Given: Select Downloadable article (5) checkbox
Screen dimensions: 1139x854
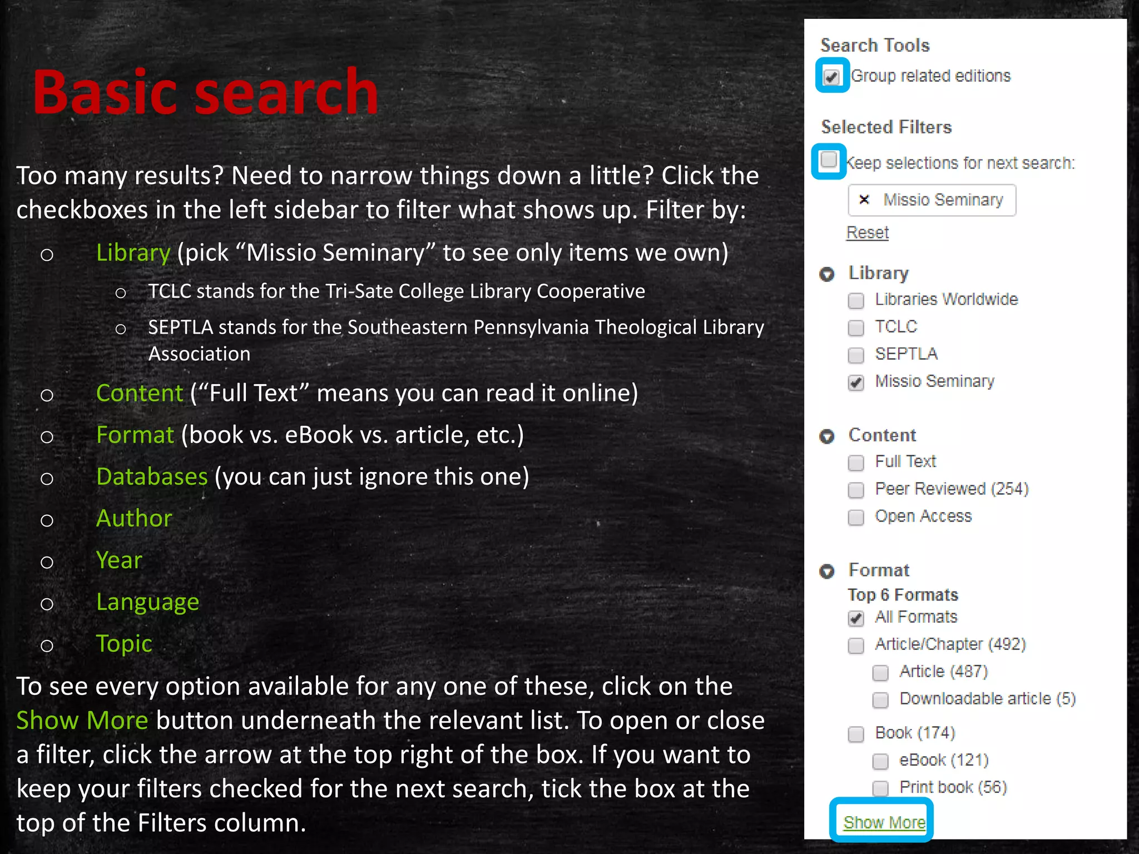Looking at the screenshot, I should pyautogui.click(x=880, y=700).
